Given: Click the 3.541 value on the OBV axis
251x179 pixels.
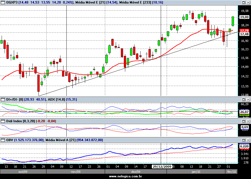Looking at the screenshot, I should 245,154.
